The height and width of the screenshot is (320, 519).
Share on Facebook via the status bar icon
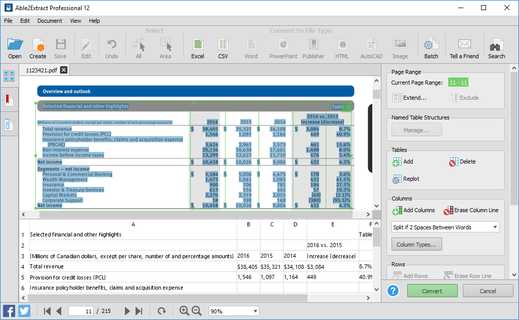coord(9,311)
